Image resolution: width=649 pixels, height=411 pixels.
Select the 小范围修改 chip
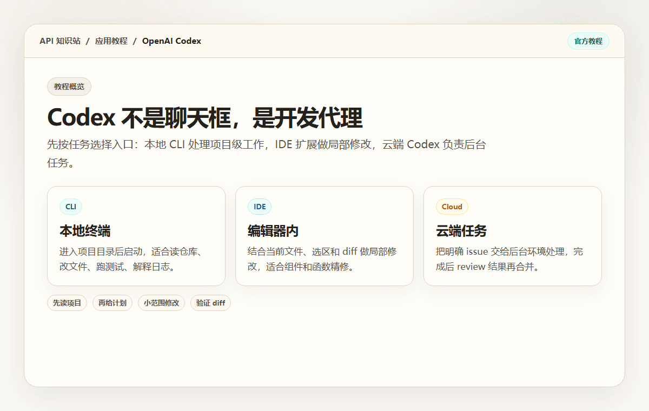pyautogui.click(x=161, y=303)
